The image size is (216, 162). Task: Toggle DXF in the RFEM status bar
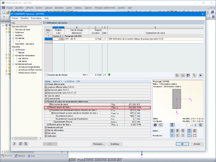[x=120, y=160]
